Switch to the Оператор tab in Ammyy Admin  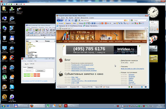(30, 68)
